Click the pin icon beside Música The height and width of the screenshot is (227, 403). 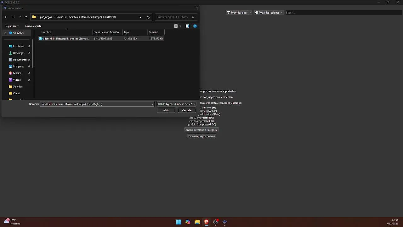tap(29, 73)
